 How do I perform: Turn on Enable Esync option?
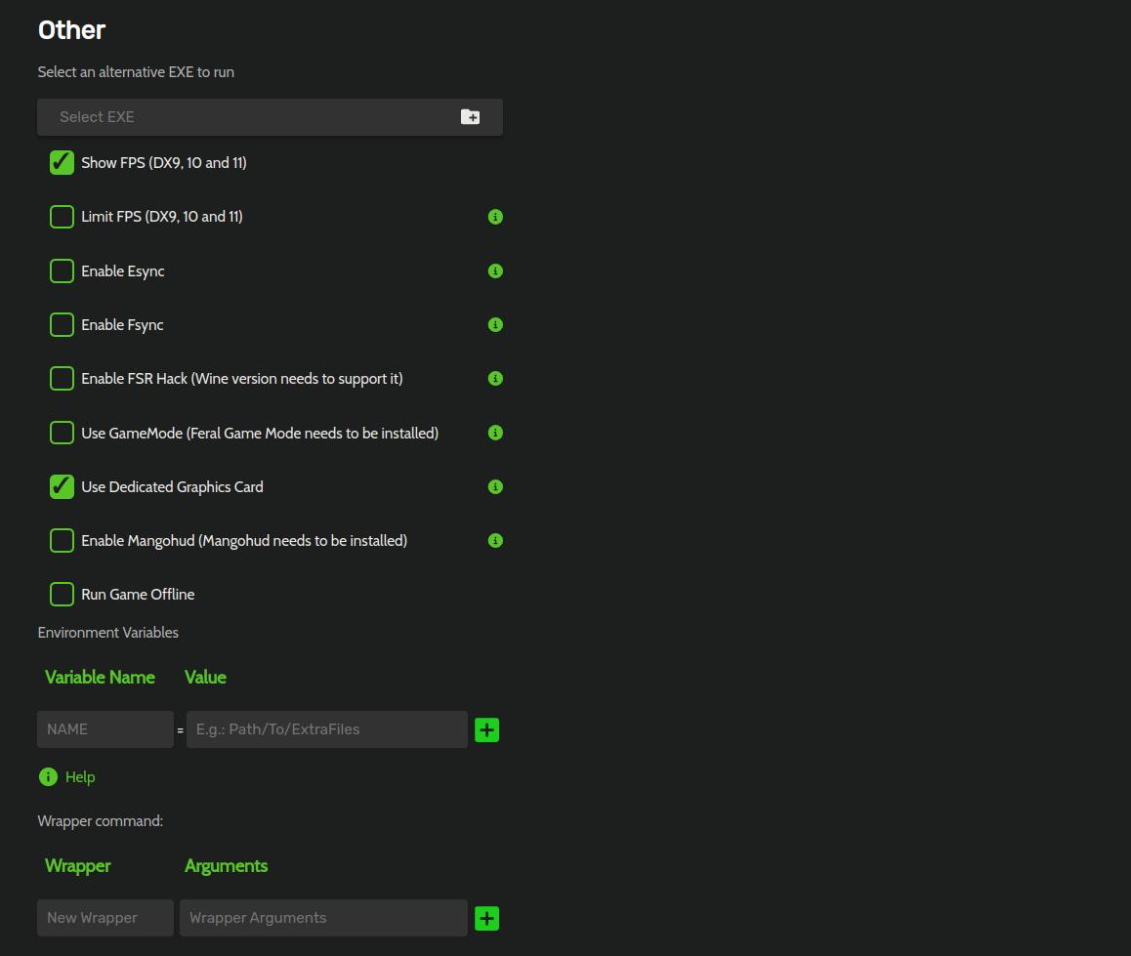(62, 270)
